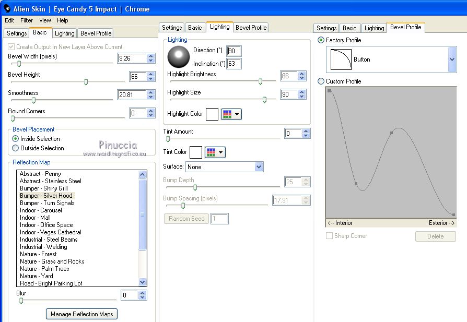467x322 pixels.
Task: Increase Smoothness with up spinner
Action: pyautogui.click(x=150, y=92)
